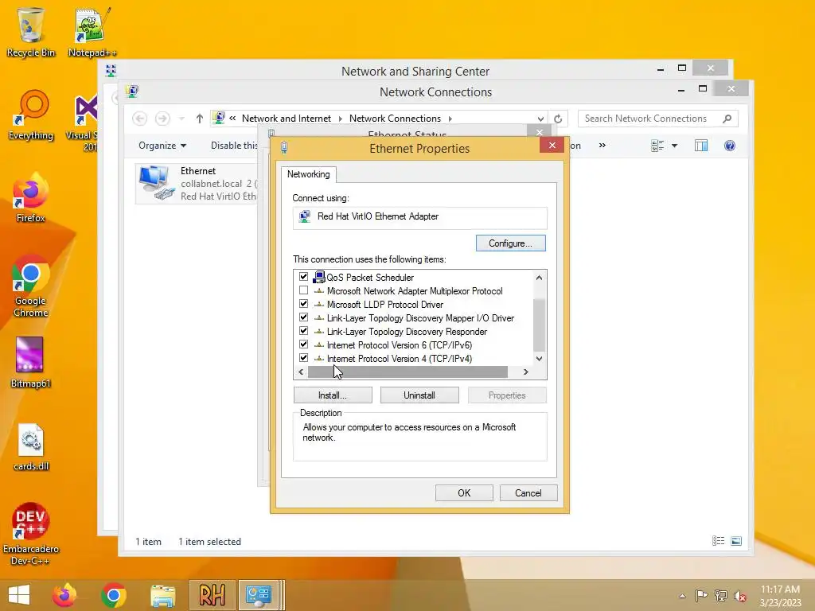Click the muted volume tray icon
Screen dimensions: 815x611
click(x=739, y=595)
